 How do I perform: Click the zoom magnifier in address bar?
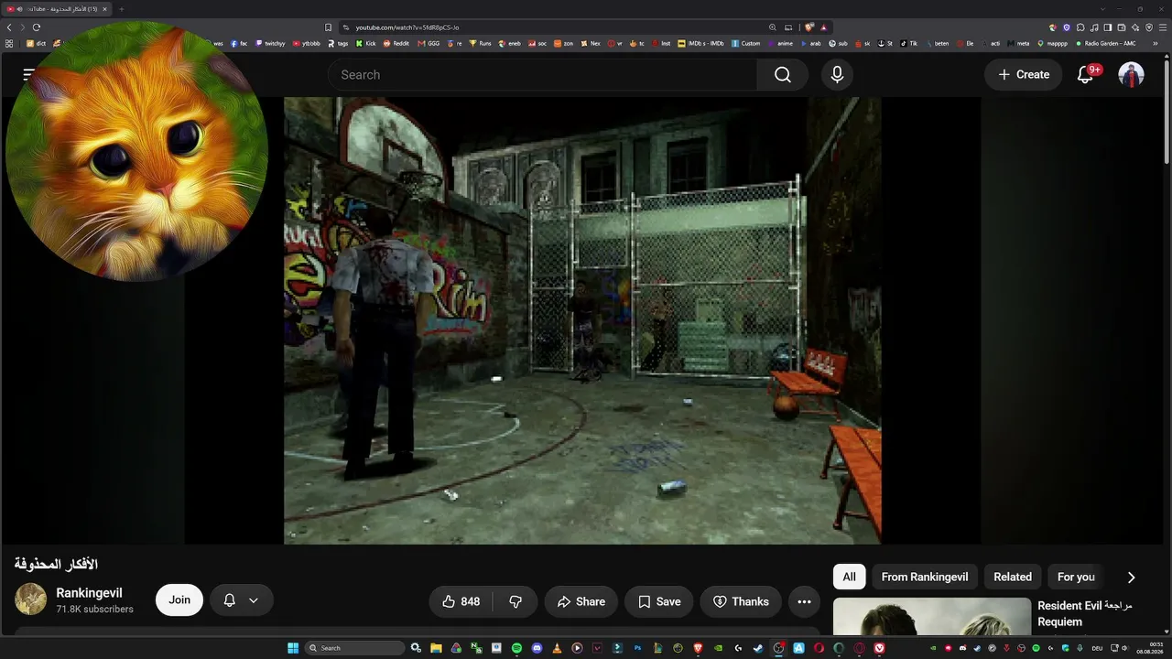click(773, 27)
